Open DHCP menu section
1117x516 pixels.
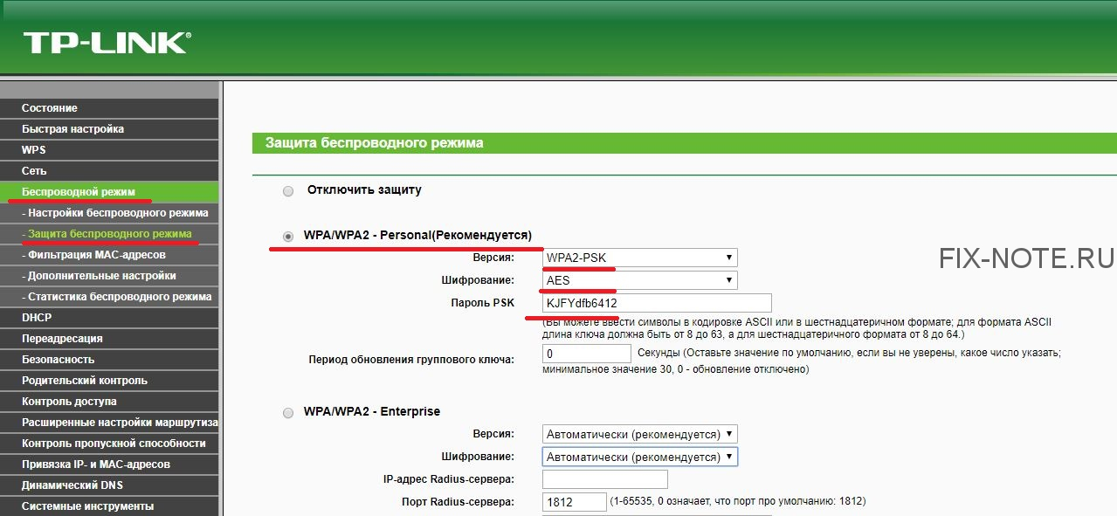37,318
